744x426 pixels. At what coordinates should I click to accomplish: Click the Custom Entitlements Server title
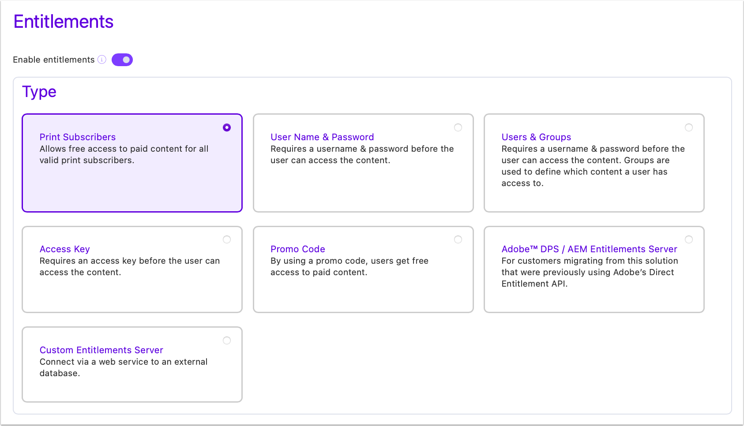click(x=101, y=350)
